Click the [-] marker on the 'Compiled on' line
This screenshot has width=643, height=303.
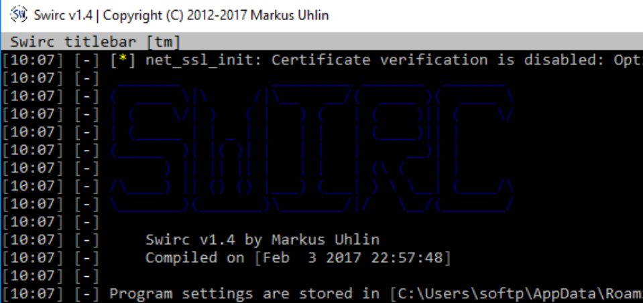pos(87,258)
